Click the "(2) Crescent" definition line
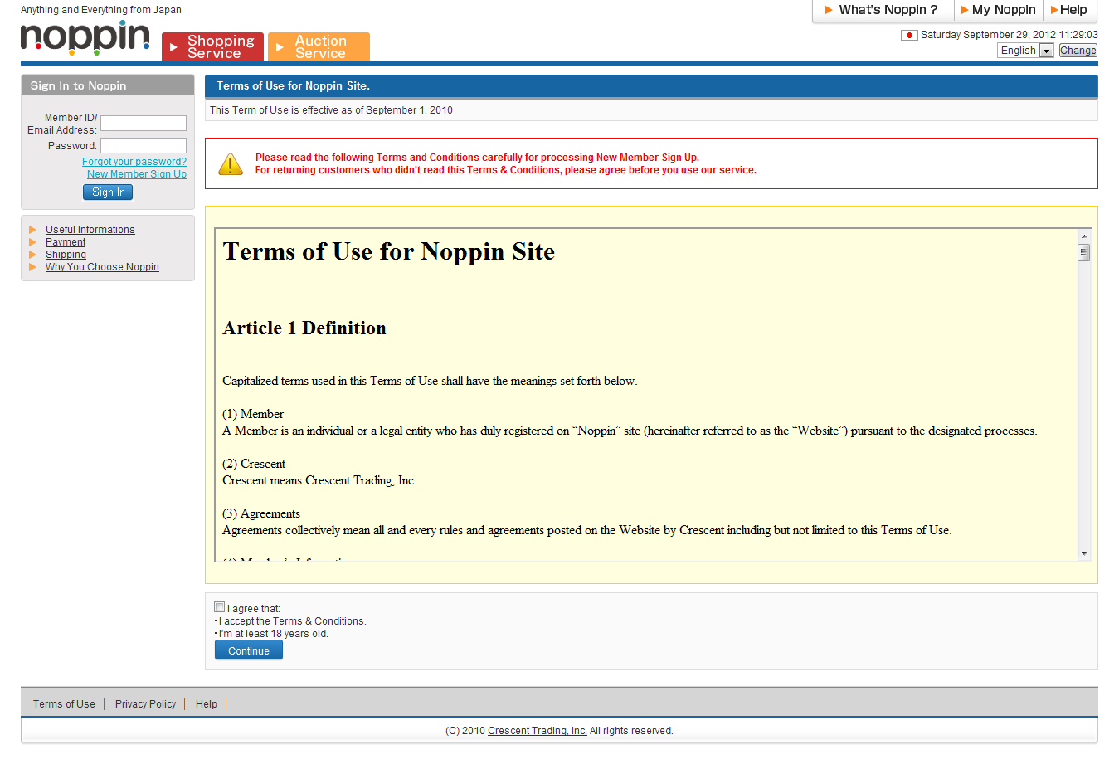Image resolution: width=1119 pixels, height=764 pixels. [254, 464]
